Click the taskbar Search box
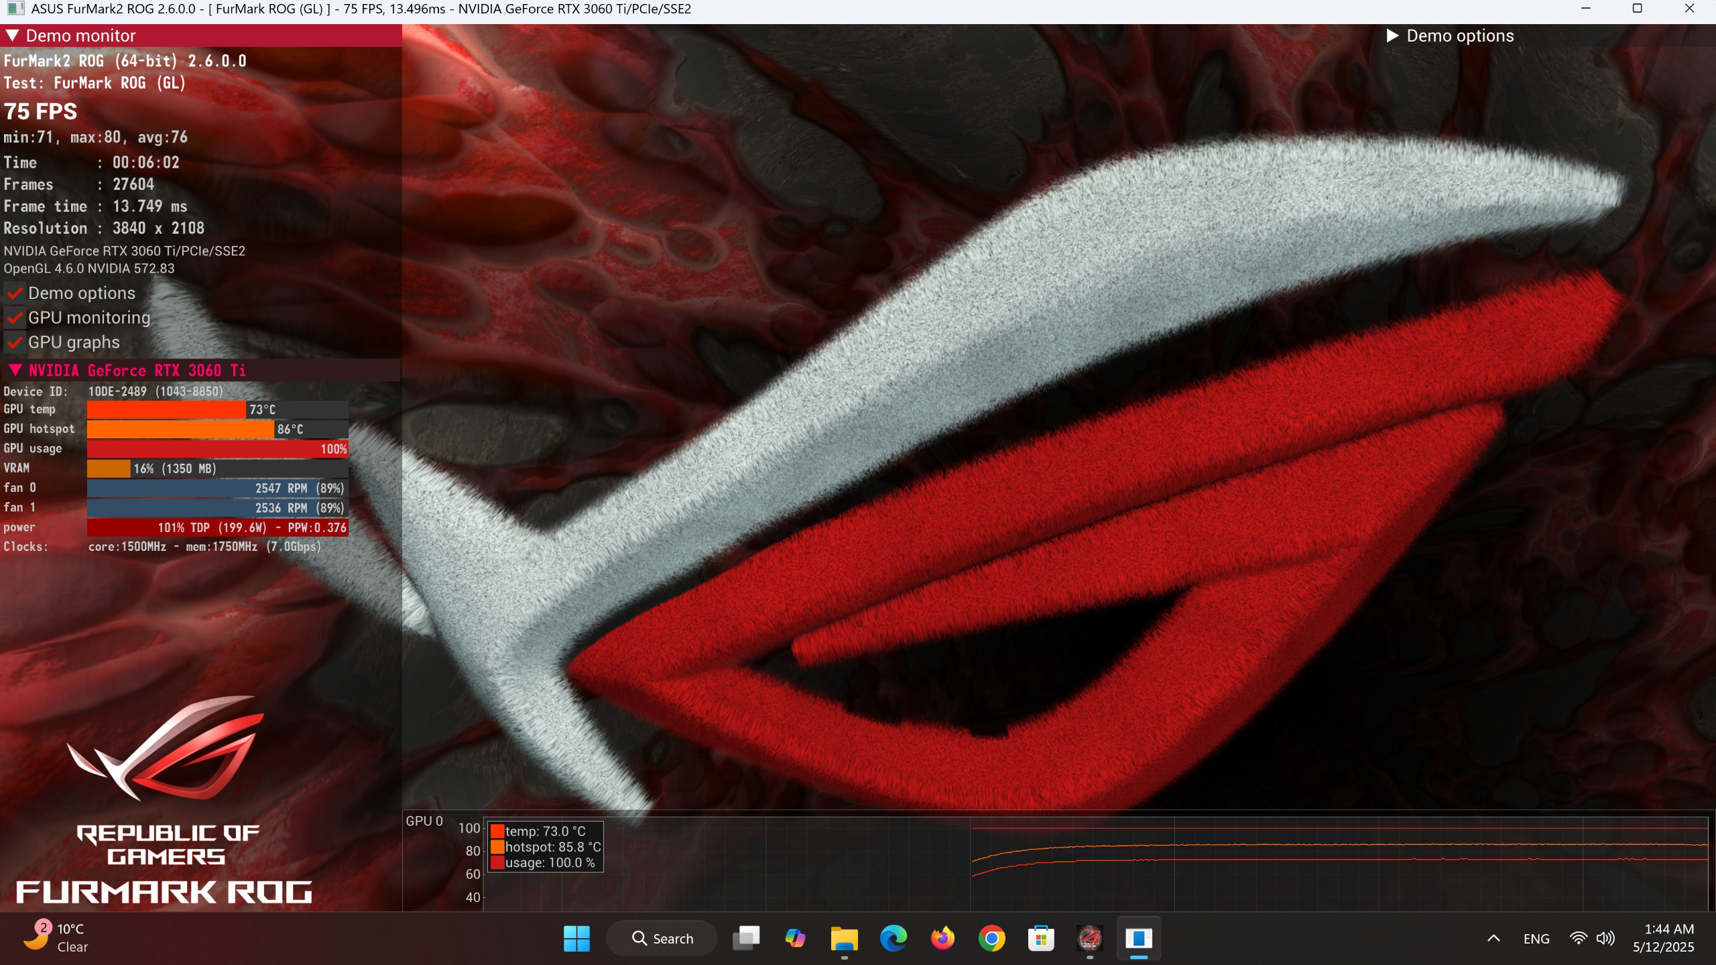Viewport: 1716px width, 965px height. click(662, 938)
